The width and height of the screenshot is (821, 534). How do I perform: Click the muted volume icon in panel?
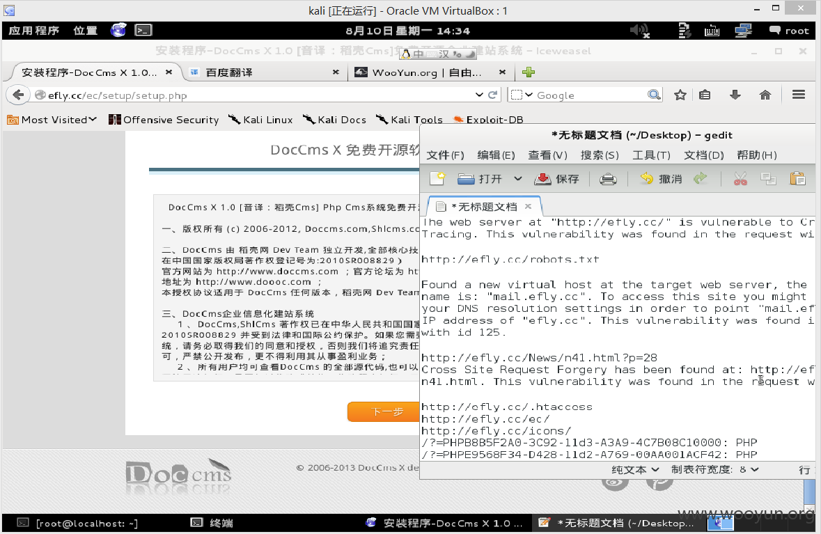[640, 31]
